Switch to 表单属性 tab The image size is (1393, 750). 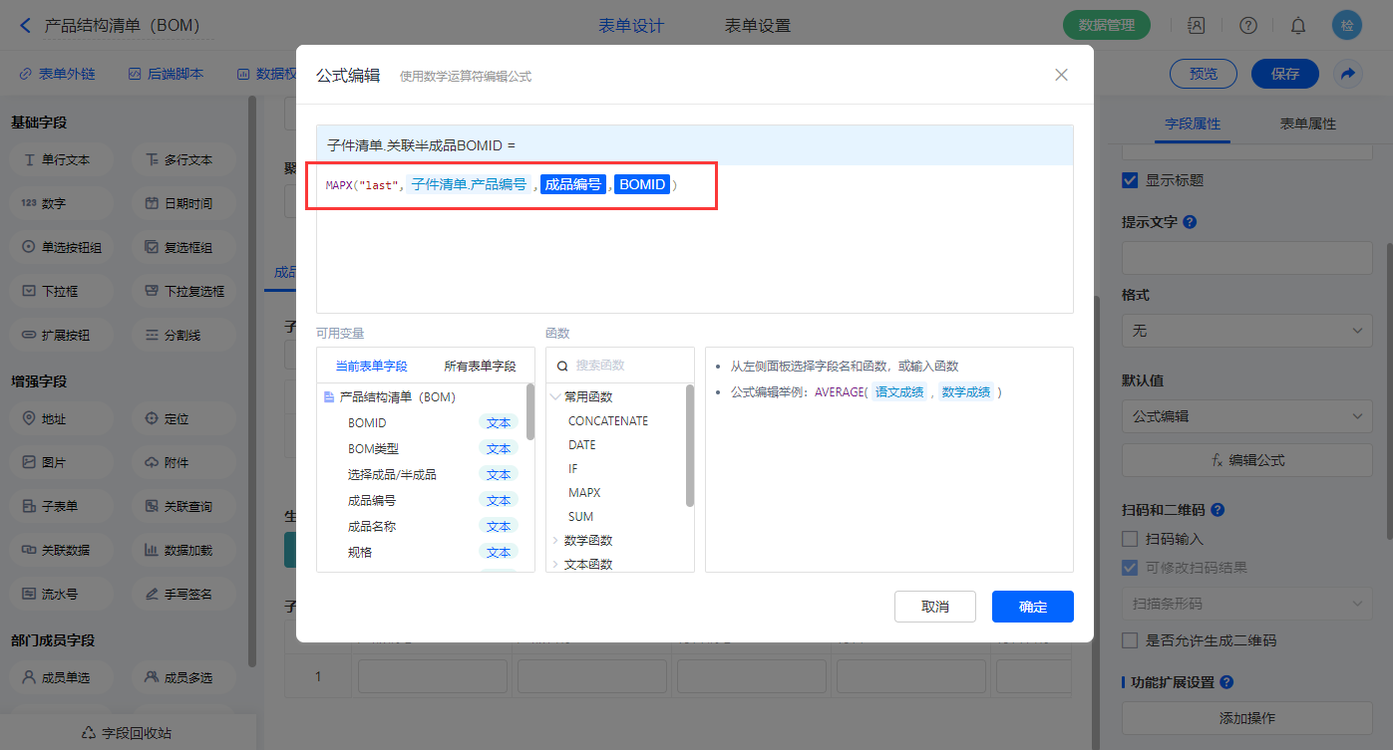tap(1307, 124)
